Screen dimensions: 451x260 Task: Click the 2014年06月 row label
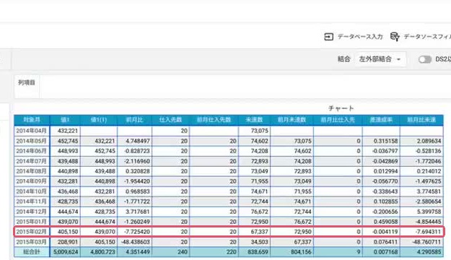[x=31, y=151]
